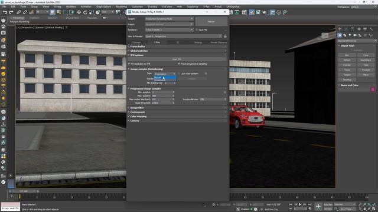Expand the Environment rollout

point(177,112)
